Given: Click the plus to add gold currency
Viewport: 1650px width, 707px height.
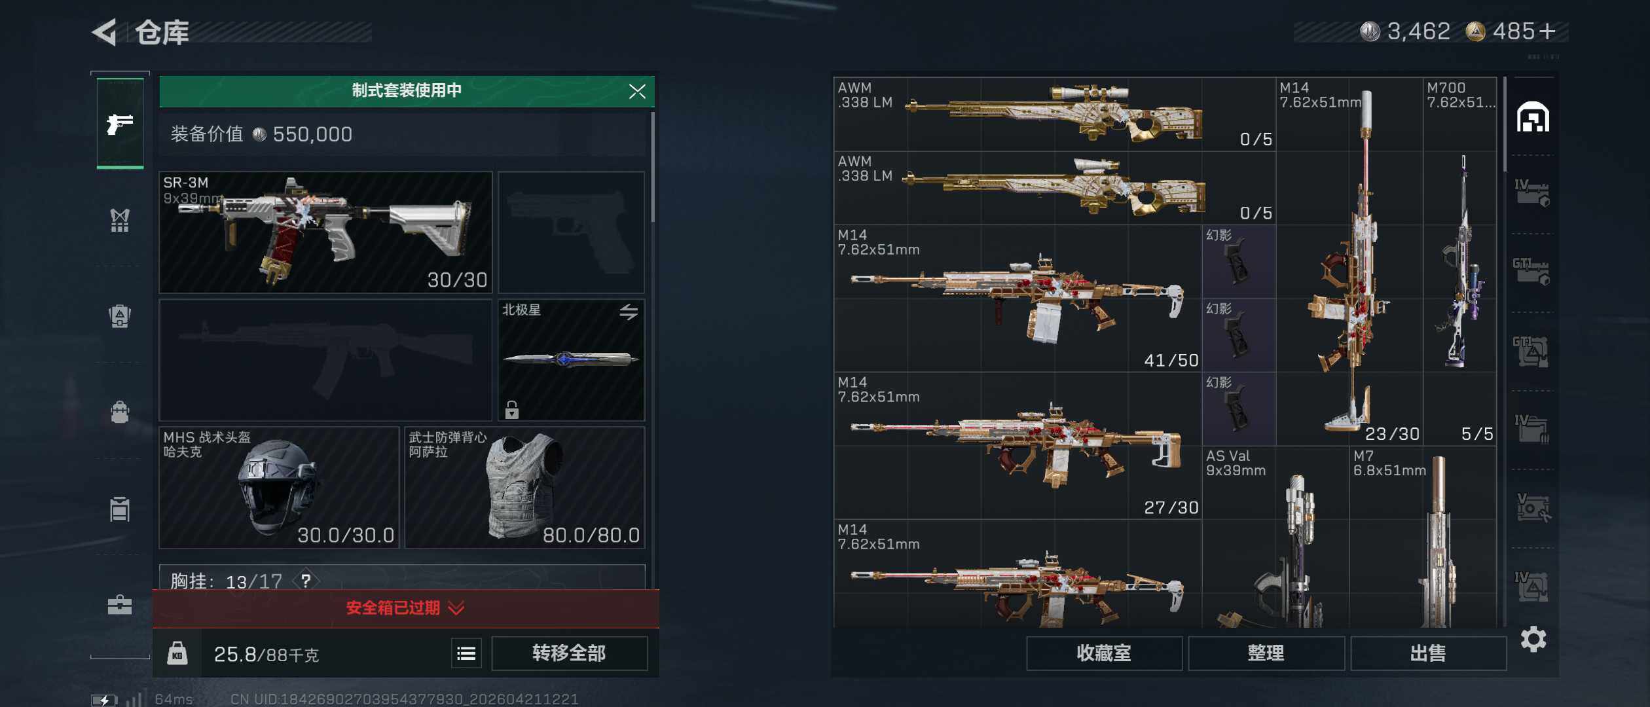Looking at the screenshot, I should [x=1548, y=31].
